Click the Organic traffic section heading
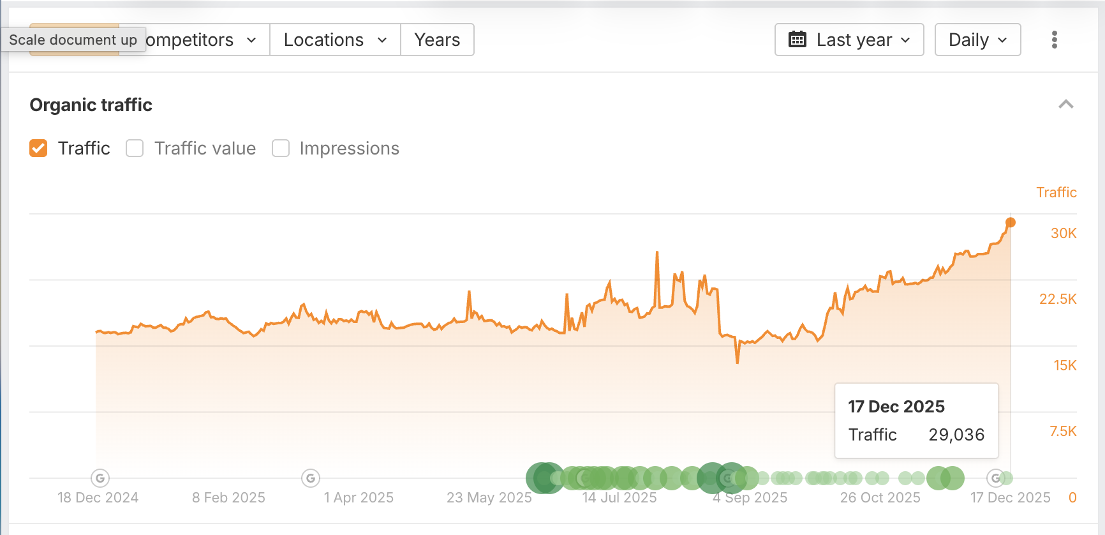 point(91,105)
